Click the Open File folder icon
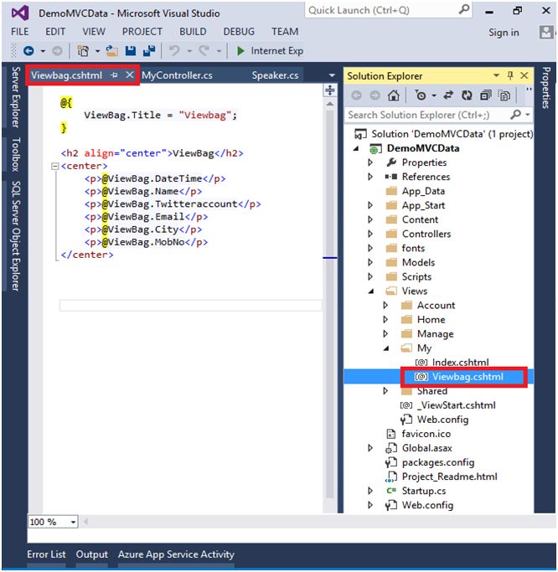The width and height of the screenshot is (558, 572). pos(111,51)
